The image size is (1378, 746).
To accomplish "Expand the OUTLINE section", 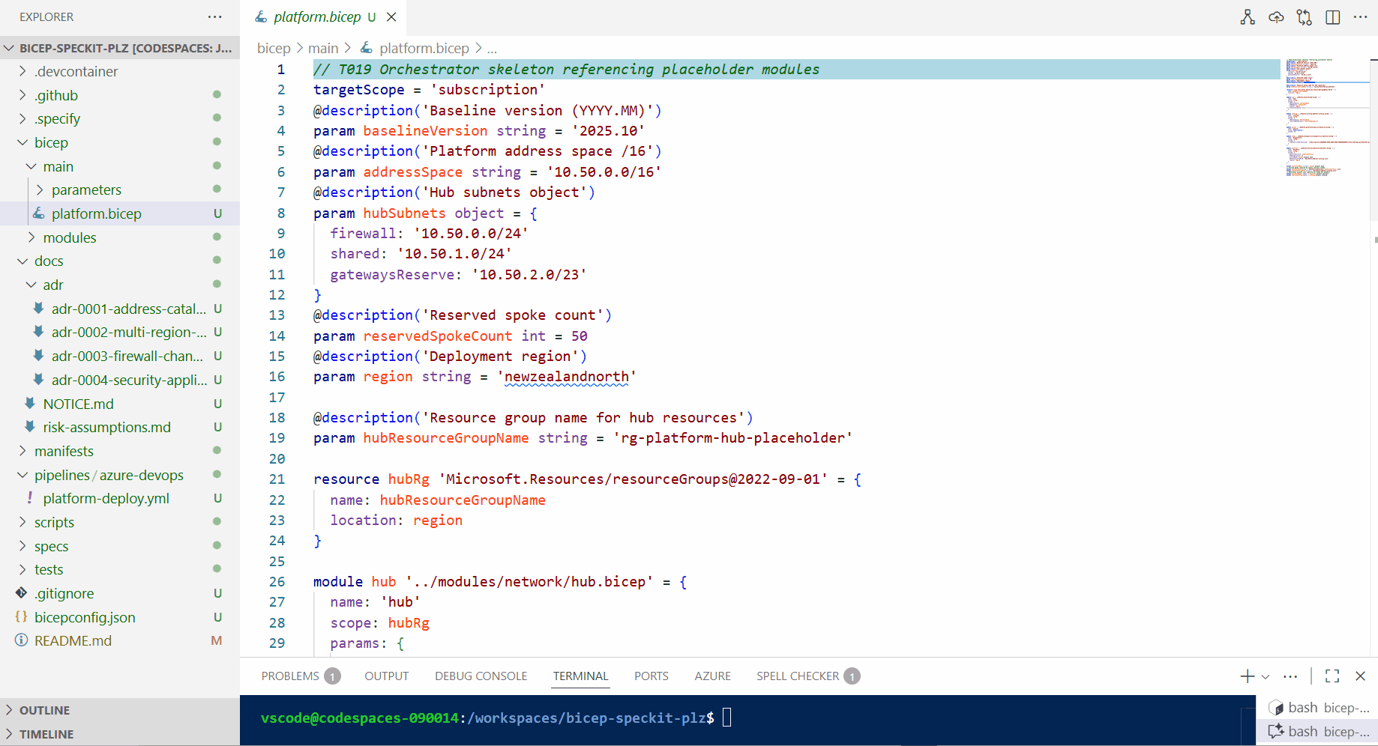I will [45, 710].
